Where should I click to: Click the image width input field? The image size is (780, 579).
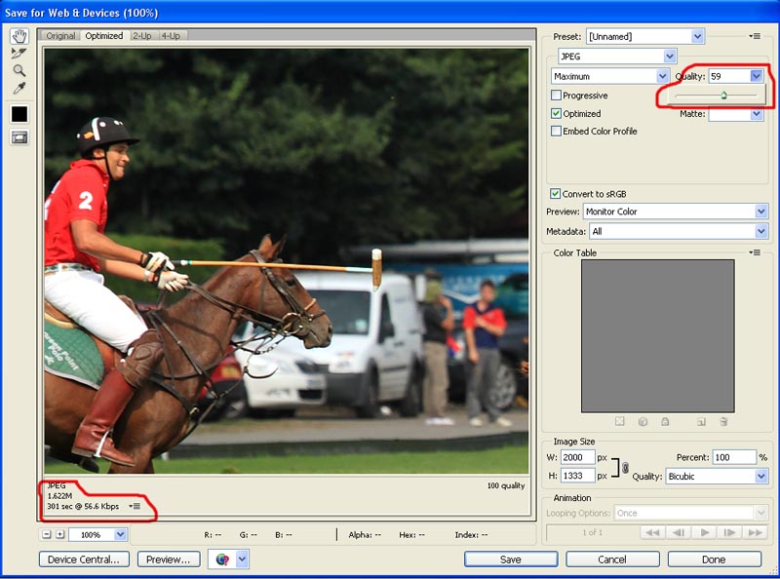point(579,457)
